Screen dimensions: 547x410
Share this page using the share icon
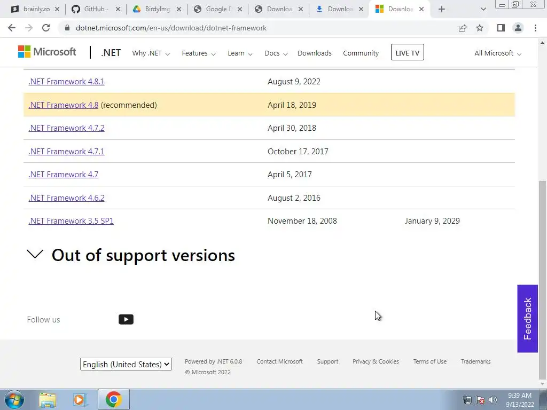463,28
